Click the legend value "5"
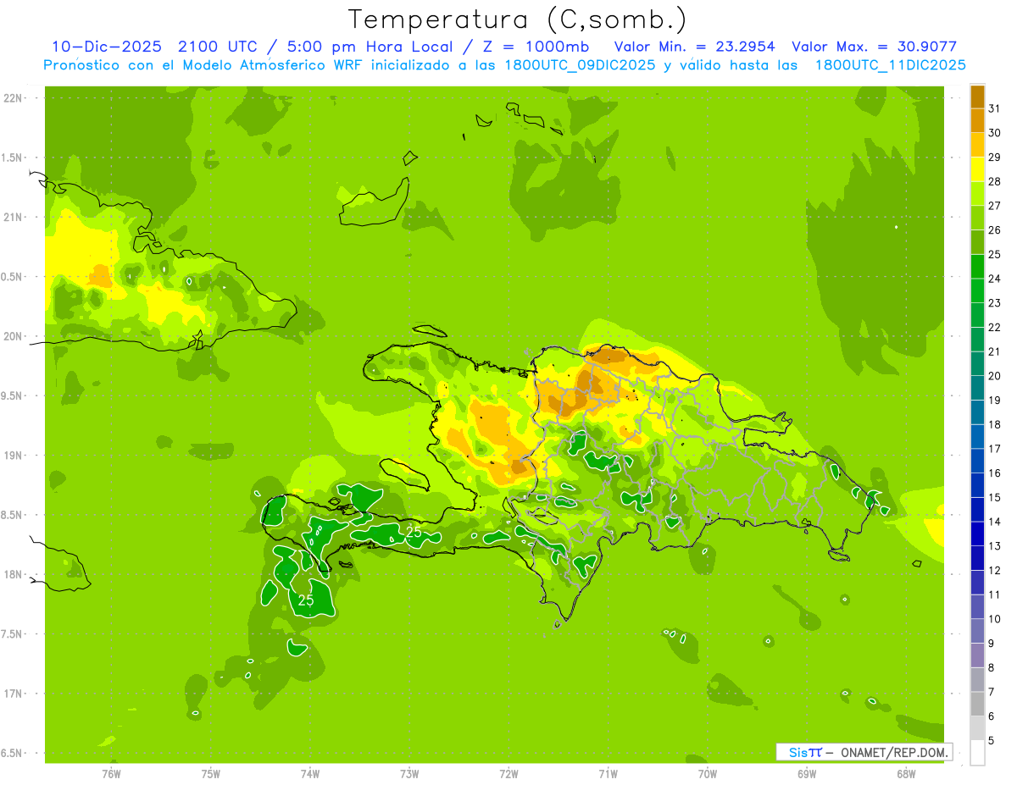Viewport: 1017px width, 785px height. click(x=992, y=740)
